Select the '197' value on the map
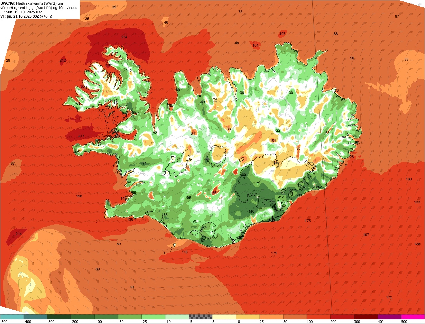 [x=366, y=235]
